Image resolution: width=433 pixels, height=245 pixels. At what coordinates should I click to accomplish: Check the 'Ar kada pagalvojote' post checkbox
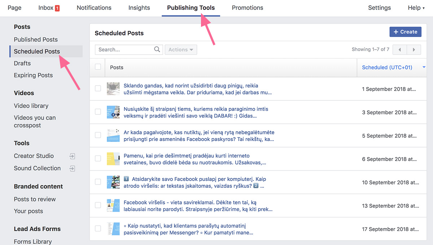point(98,135)
